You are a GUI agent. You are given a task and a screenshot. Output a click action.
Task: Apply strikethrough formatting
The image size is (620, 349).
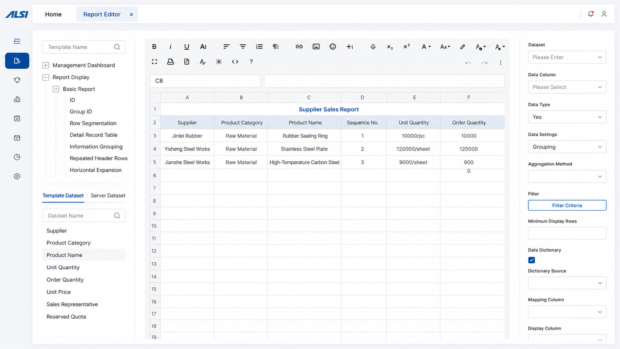(x=373, y=47)
